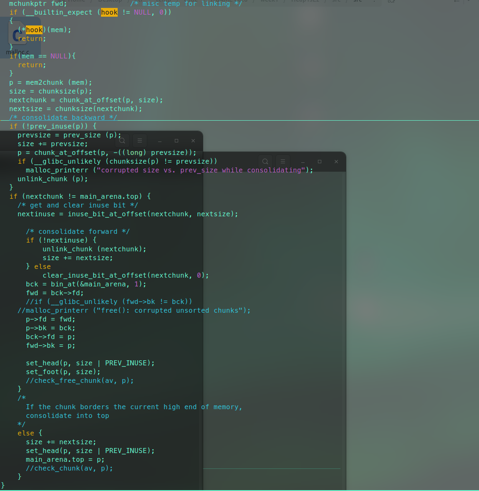Click line 'unlink_chunk (p);'
Image resolution: width=479 pixels, height=491 pixels.
click(53, 179)
